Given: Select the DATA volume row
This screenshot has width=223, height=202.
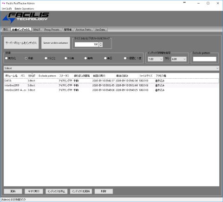Looking at the screenshot, I should click(111, 81).
